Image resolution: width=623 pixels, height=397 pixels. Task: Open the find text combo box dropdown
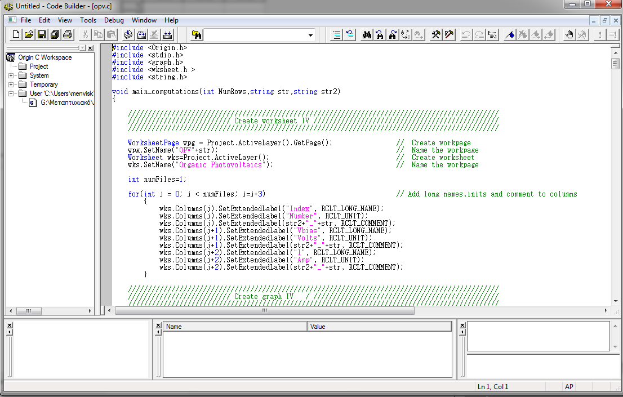(x=310, y=35)
